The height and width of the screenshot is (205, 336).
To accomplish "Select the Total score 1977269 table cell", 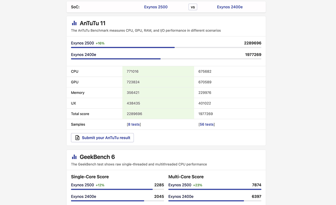I will (230, 114).
